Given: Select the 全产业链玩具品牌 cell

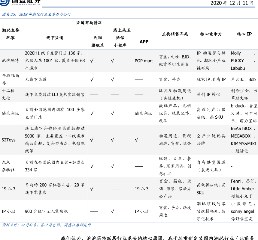Looking at the screenshot, I should coord(211,140).
